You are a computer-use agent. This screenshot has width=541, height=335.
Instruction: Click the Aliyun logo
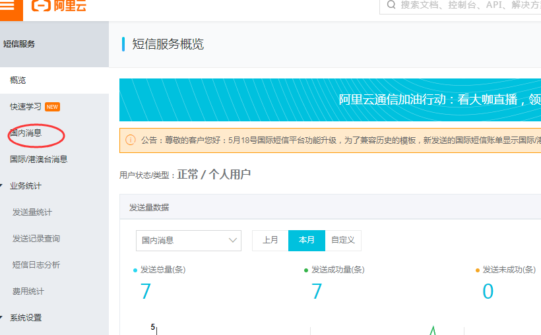[59, 6]
